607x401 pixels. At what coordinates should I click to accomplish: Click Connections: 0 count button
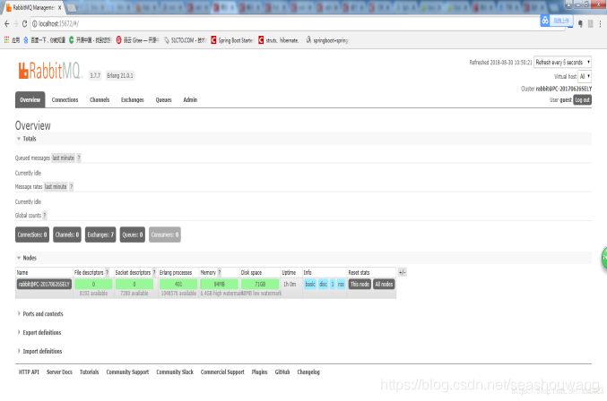pos(32,235)
